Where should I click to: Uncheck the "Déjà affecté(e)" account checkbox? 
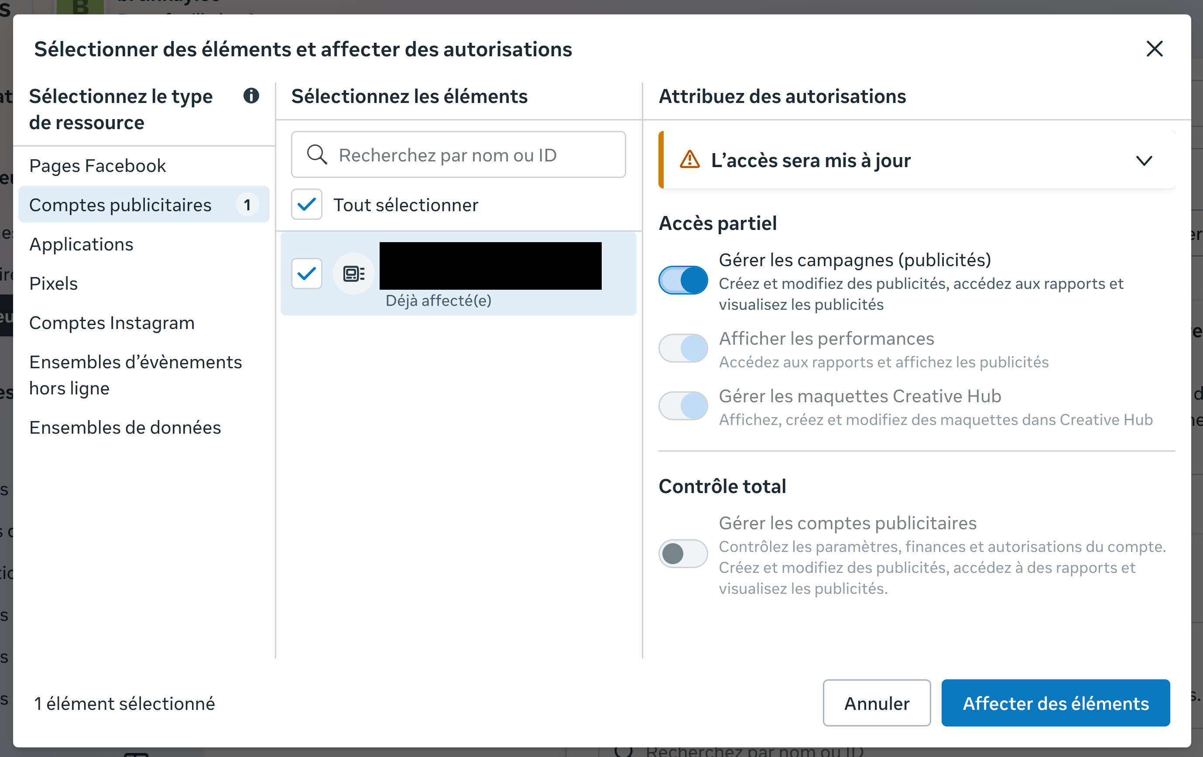[x=307, y=273]
